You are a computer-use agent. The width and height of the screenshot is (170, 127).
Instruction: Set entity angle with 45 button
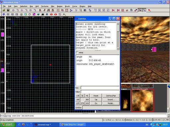pos(87,96)
